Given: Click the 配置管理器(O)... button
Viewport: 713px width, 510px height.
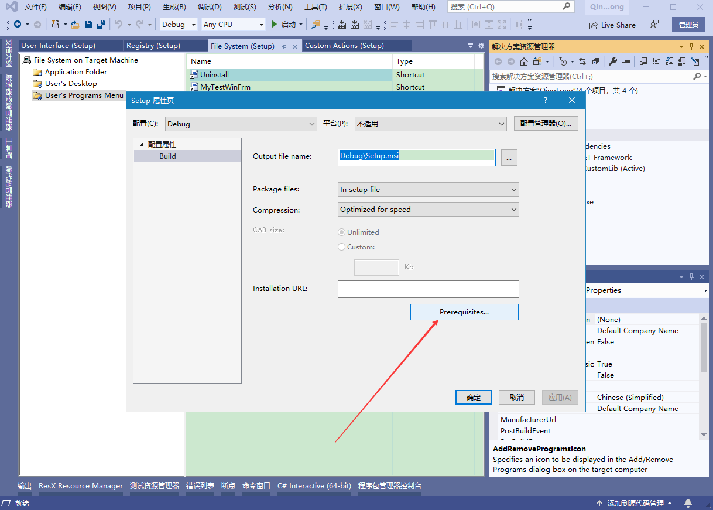Looking at the screenshot, I should 546,124.
